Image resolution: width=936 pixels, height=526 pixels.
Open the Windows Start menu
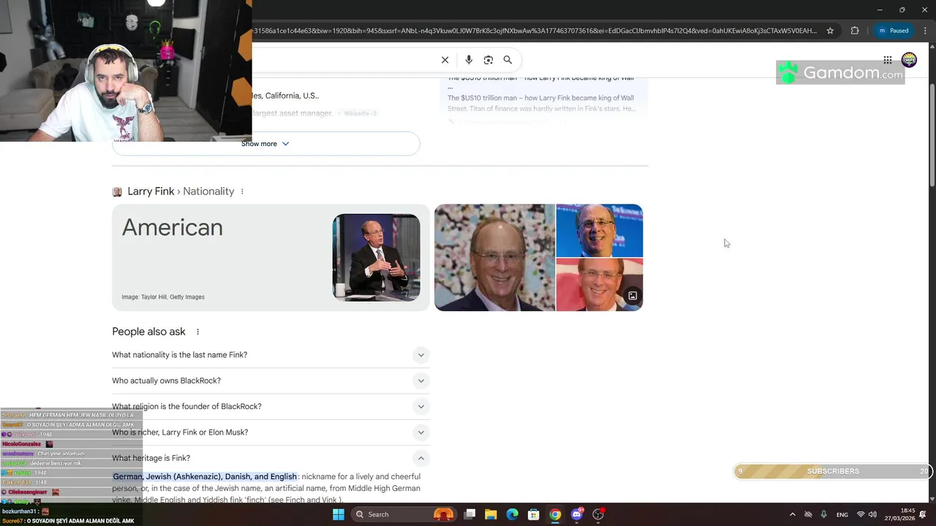pyautogui.click(x=339, y=514)
